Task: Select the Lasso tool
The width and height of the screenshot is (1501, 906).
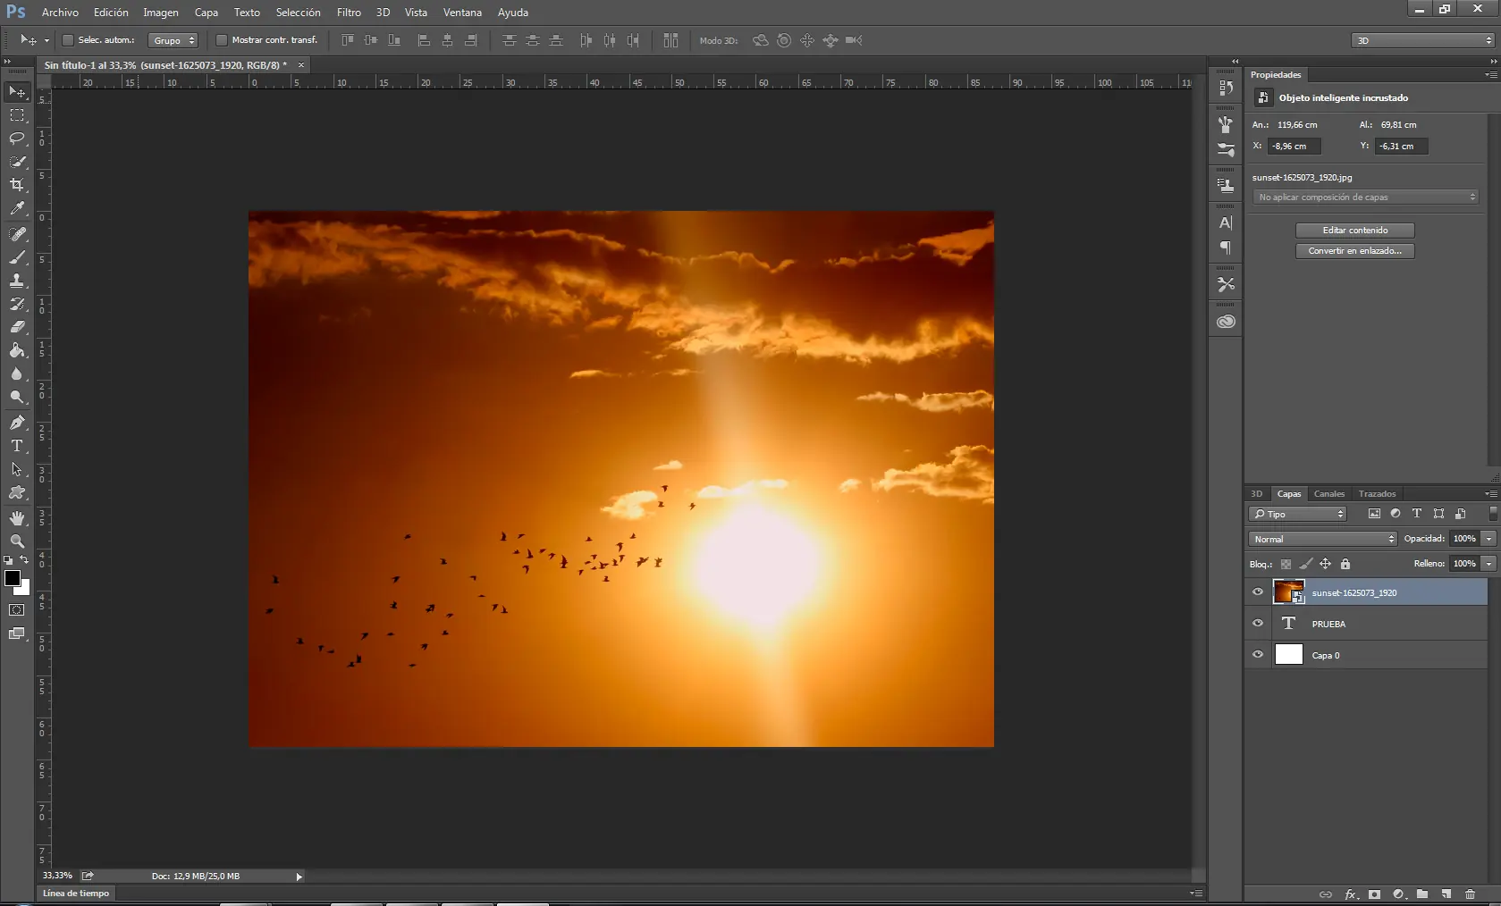Action: click(17, 138)
